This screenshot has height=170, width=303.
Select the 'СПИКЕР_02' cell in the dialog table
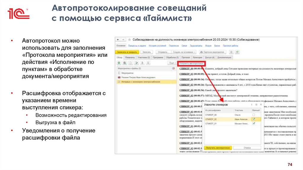[x=219, y=119]
